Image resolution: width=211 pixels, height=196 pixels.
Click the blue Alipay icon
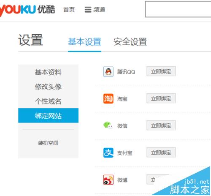click(108, 152)
